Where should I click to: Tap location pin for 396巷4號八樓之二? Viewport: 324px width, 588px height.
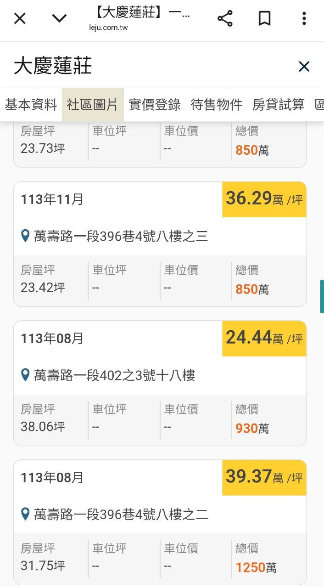(26, 514)
